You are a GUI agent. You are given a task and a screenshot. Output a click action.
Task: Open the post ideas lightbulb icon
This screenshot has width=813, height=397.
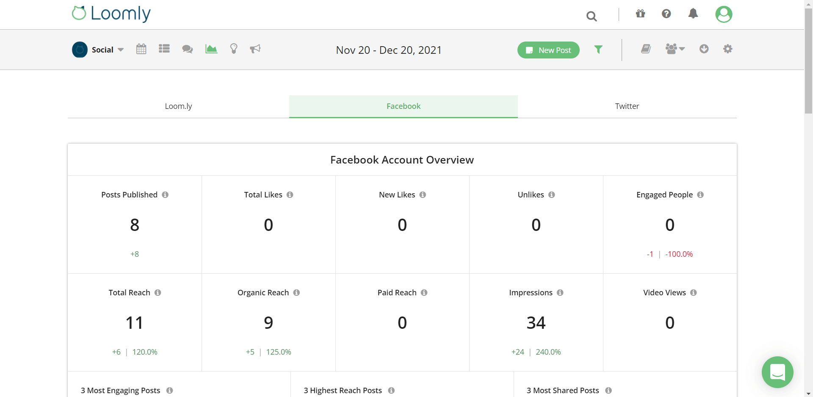[234, 49]
